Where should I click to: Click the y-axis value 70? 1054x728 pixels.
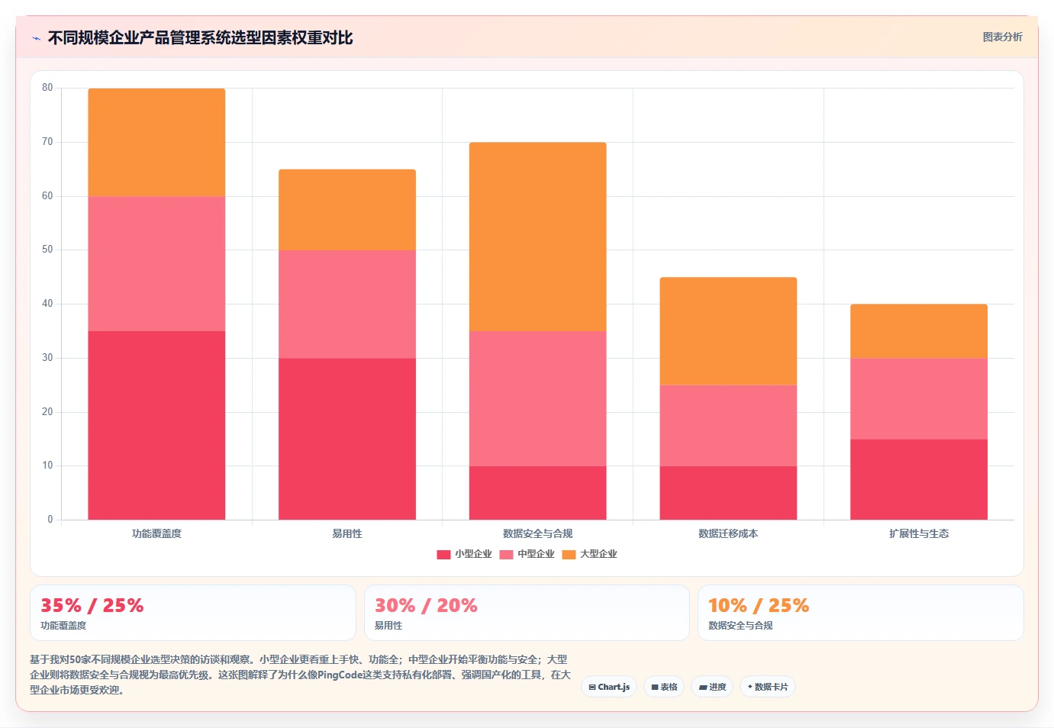(47, 142)
